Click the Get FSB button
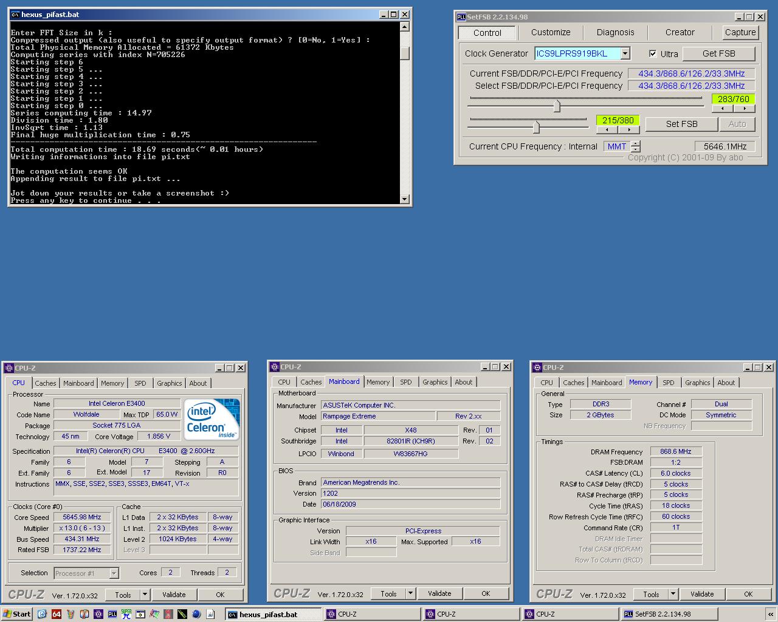 pos(719,53)
